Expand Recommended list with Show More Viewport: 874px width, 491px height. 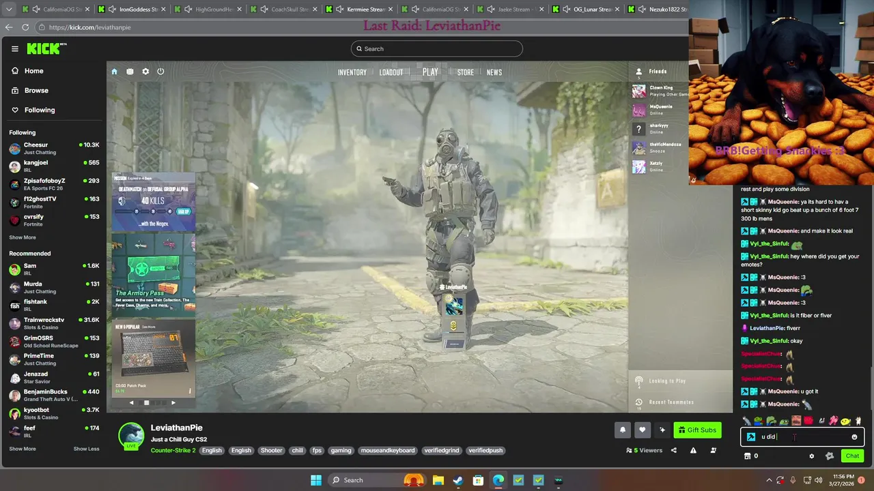(x=23, y=449)
